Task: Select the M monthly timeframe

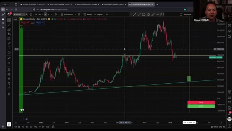Action: point(48,15)
